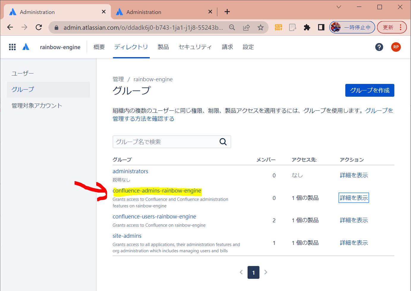
Task: Toggle the browser side panel icon
Action: 321,28
